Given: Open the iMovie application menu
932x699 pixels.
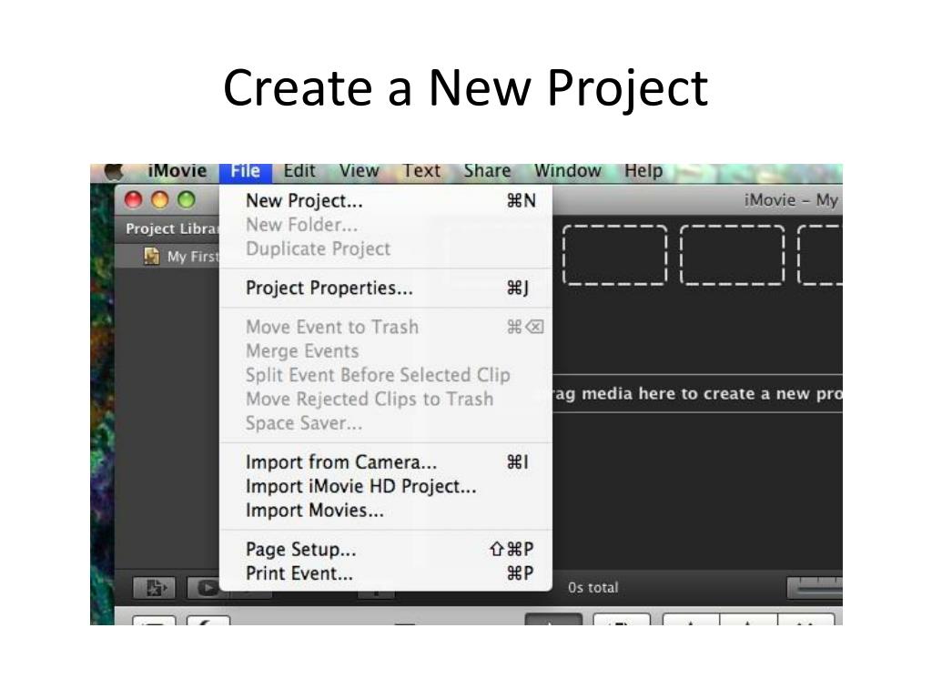Looking at the screenshot, I should point(177,171).
